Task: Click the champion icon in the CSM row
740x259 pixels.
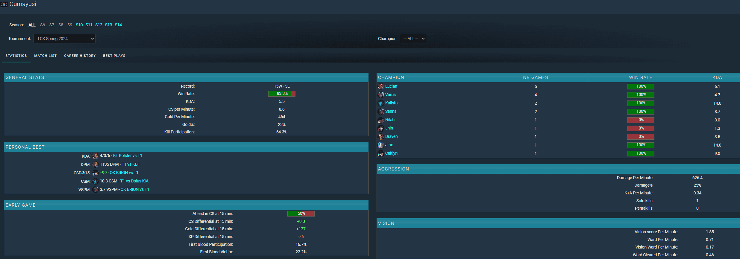Action: 95,181
